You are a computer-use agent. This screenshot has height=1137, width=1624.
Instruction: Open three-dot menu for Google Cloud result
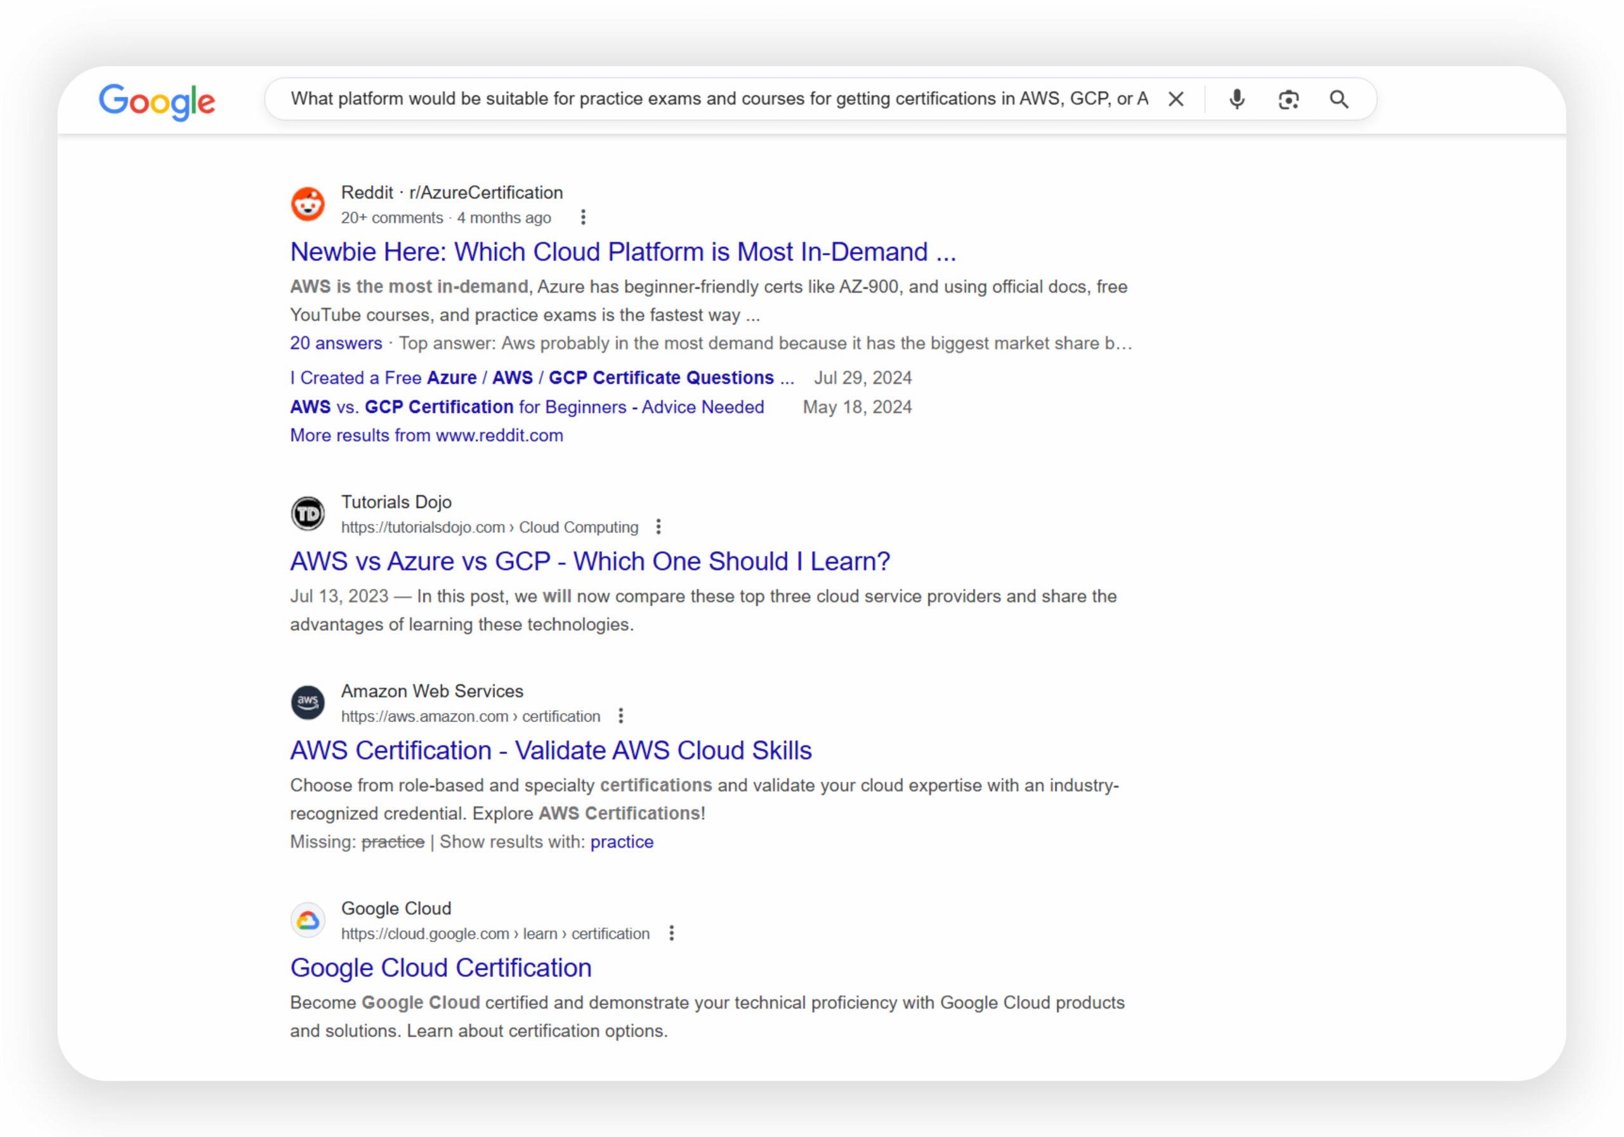coord(671,933)
